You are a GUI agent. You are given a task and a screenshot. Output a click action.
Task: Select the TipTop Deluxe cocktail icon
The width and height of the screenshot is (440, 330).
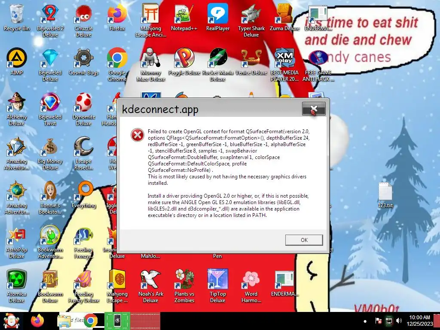pos(218,286)
